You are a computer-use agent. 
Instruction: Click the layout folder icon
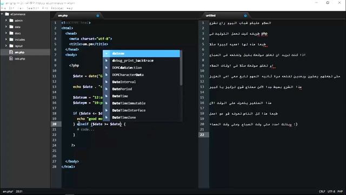pos(11,46)
